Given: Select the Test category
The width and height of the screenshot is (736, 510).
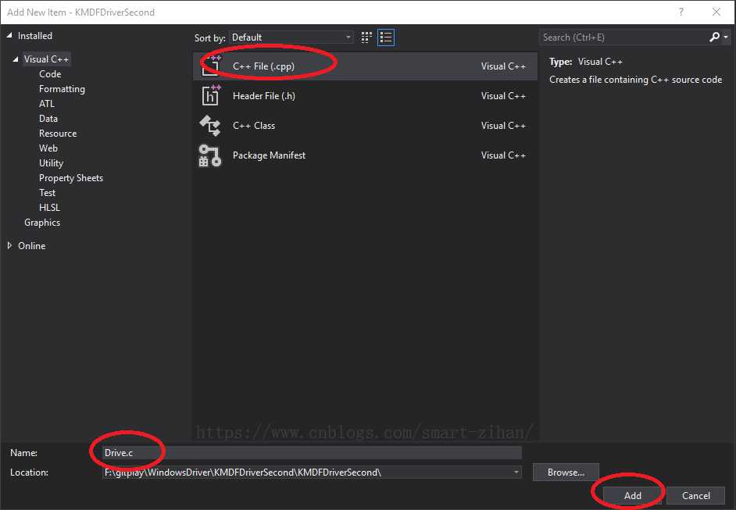Looking at the screenshot, I should click(47, 193).
